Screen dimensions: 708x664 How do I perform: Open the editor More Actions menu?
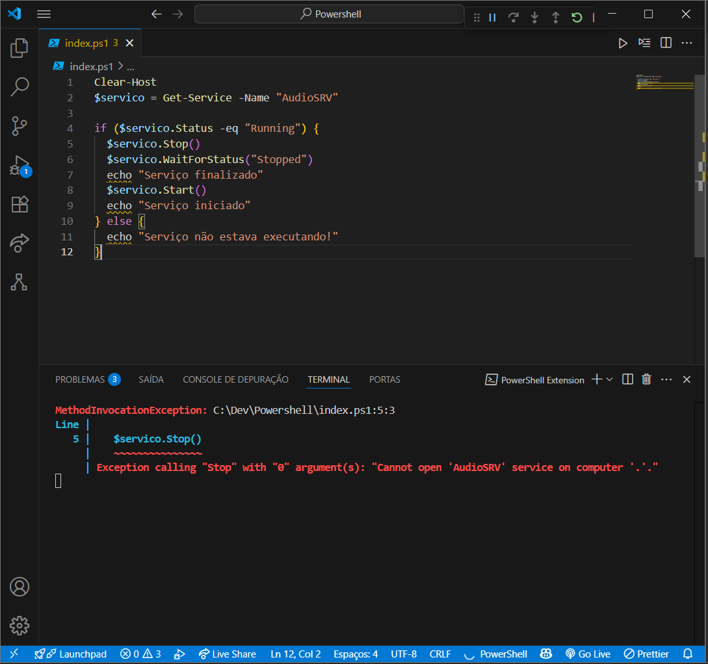[x=687, y=43]
